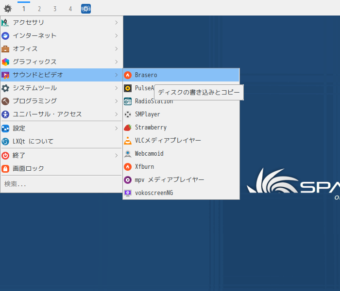Click the インターネット globe icon
340x291 pixels.
pyautogui.click(x=5, y=36)
